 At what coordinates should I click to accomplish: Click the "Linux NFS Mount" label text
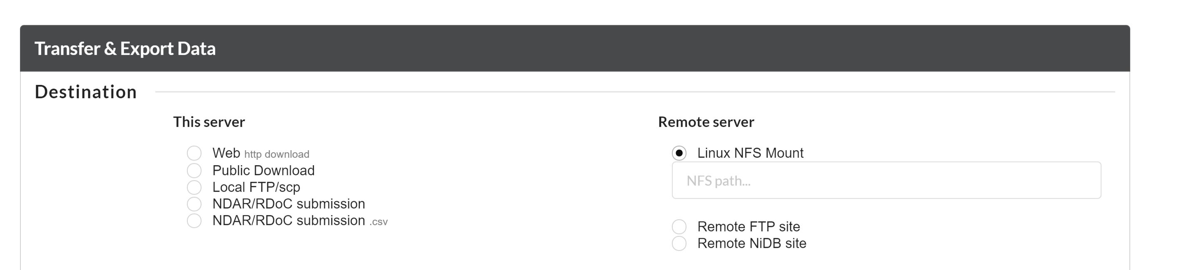coord(750,153)
